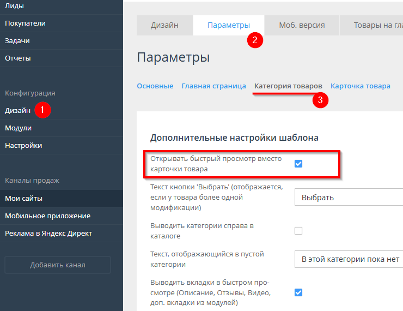Screen dimensions: 403x311
Task: Open Отчеты in the sidebar
Action: click(18, 58)
